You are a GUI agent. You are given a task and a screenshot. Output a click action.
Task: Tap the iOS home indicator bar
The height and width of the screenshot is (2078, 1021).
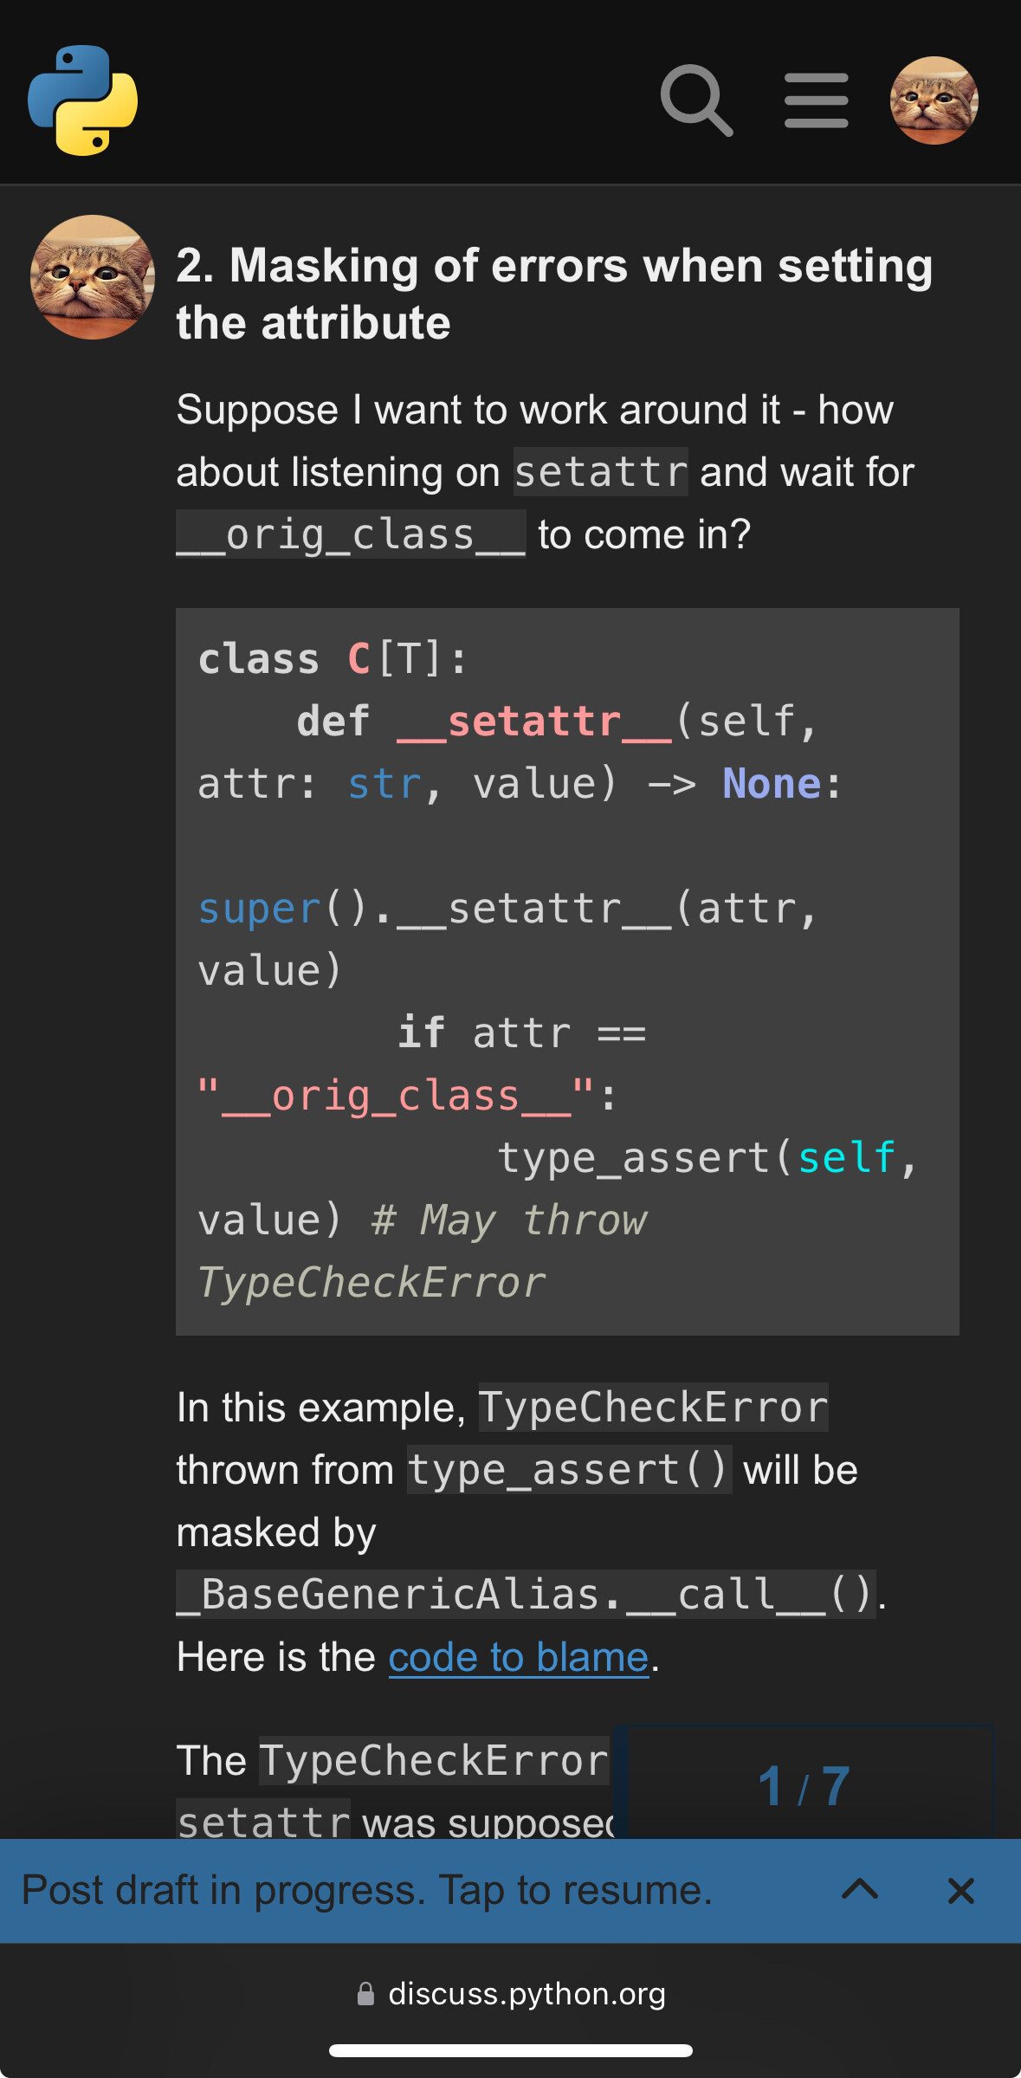pyautogui.click(x=510, y=2050)
